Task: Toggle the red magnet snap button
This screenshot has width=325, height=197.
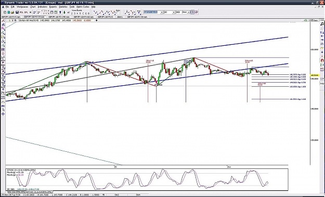Action: click(322, 60)
